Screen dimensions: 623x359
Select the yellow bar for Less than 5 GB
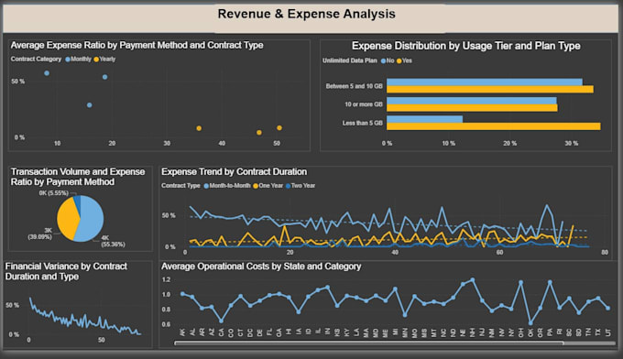coord(494,126)
